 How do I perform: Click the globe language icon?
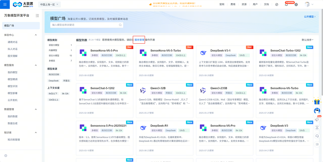296,5
